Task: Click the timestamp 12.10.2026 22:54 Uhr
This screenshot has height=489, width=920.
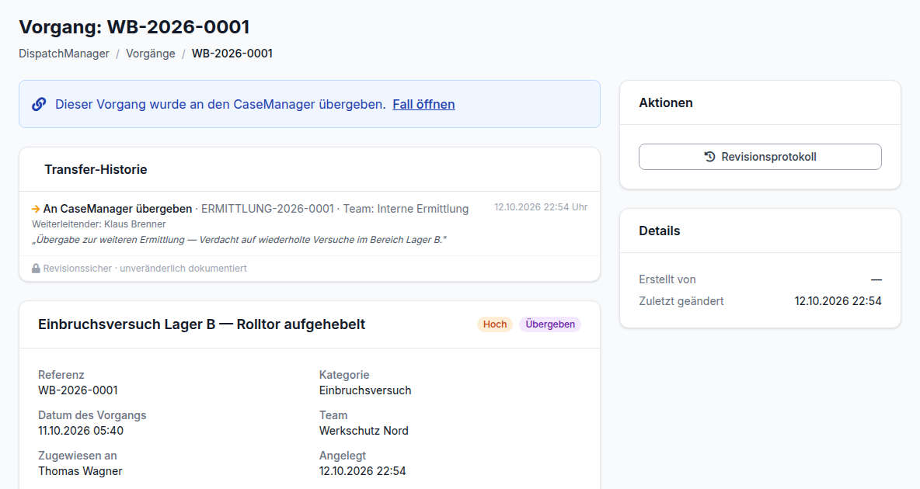Action: click(540, 207)
